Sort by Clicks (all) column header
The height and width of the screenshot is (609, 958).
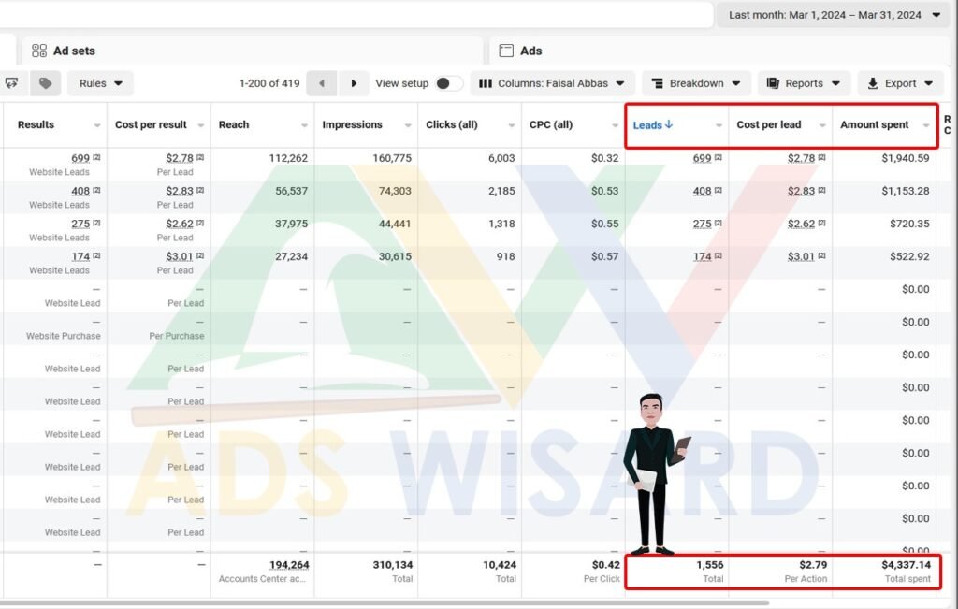(x=452, y=124)
